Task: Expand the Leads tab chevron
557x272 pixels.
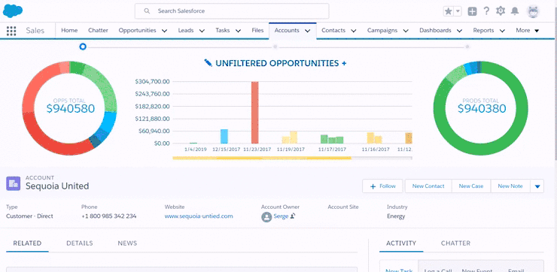Action: tap(202, 31)
